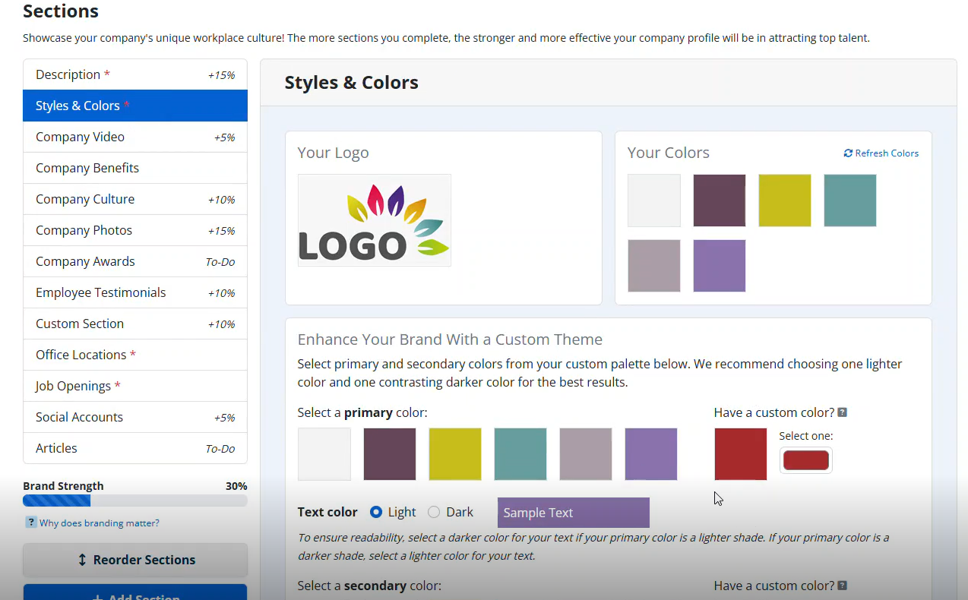
Task: Open the Why does branding matter link
Action: 99,523
